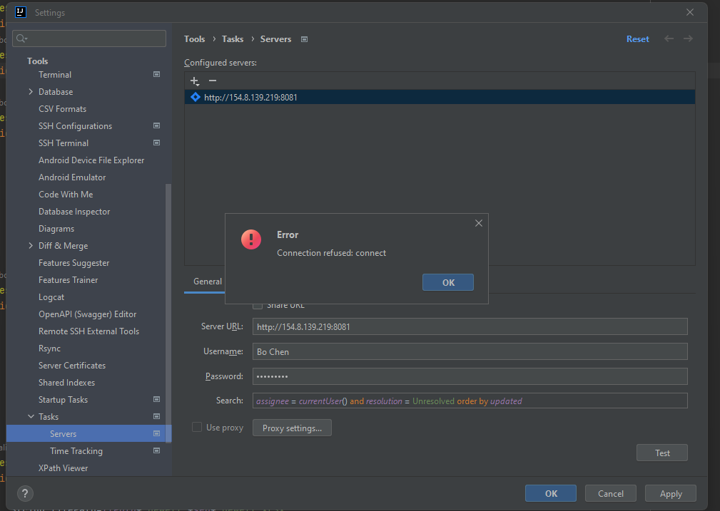Click the Tasks breadcrumb

click(x=233, y=39)
